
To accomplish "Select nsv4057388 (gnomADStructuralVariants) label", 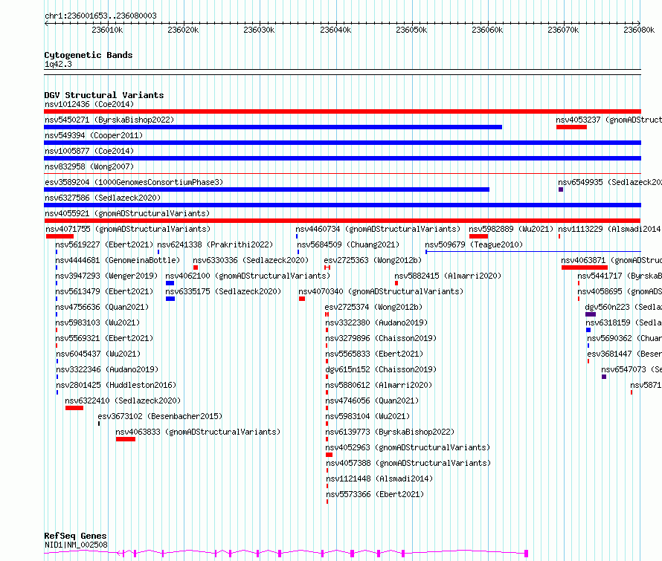I will pyautogui.click(x=408, y=463).
